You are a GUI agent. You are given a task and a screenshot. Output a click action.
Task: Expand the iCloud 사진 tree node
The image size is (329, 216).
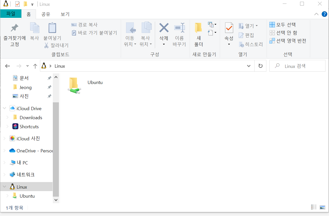point(4,139)
